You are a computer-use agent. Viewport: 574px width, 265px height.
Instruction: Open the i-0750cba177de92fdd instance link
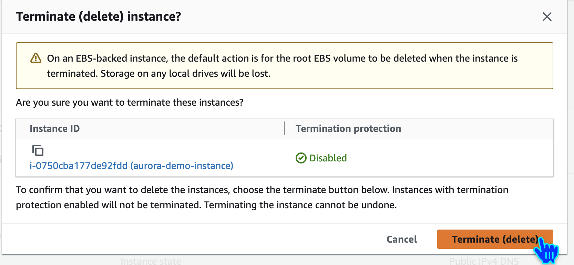[x=131, y=166]
